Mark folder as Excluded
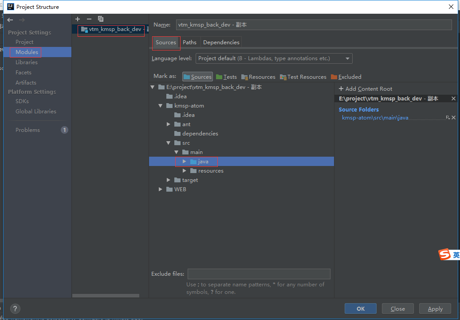 pos(346,77)
